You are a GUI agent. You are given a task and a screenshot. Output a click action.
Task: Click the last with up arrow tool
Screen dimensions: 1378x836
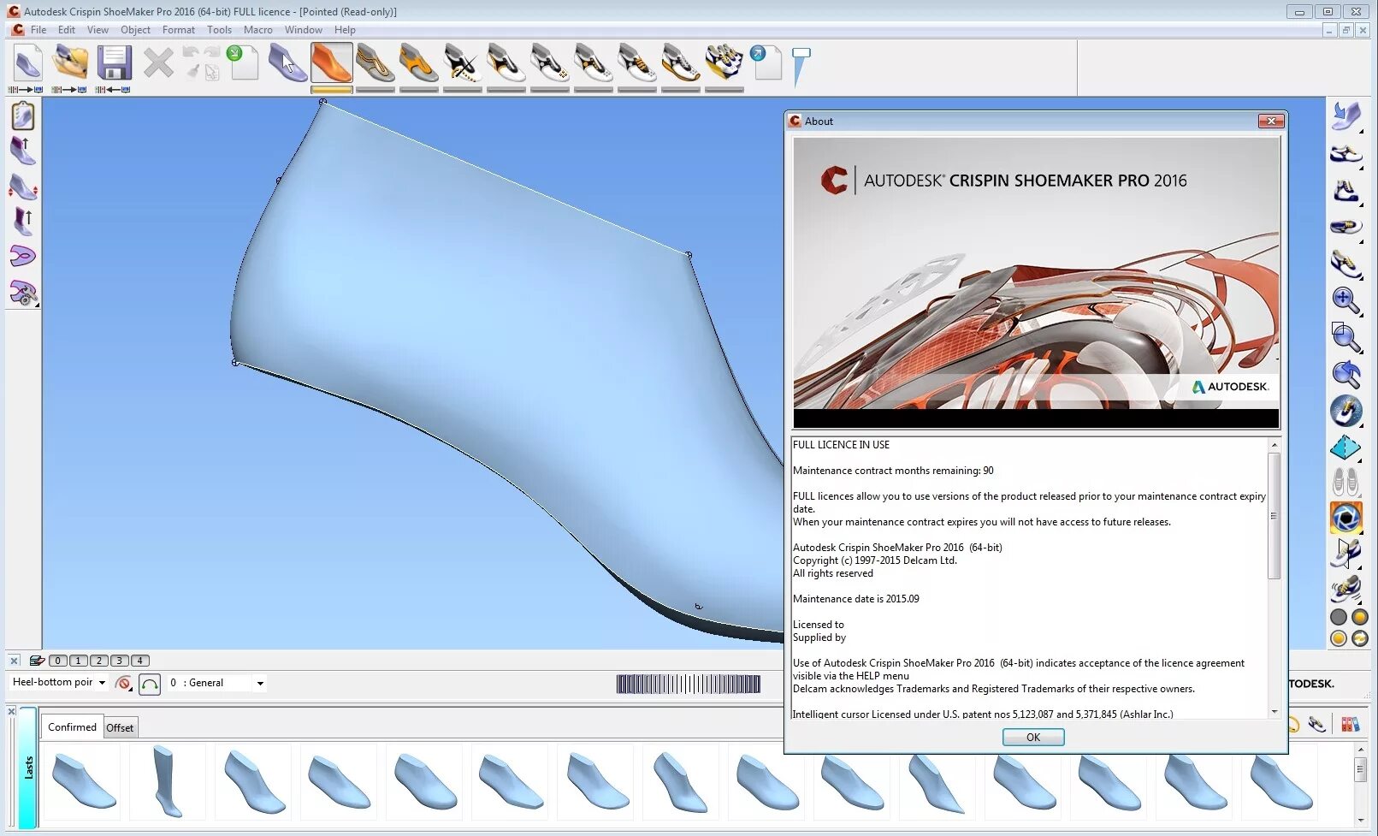point(23,151)
